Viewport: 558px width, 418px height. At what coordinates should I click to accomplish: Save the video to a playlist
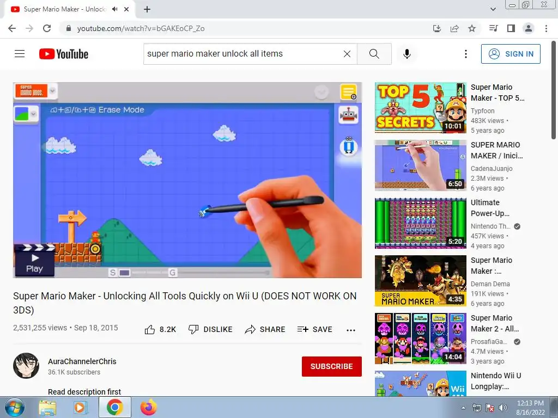(314, 329)
